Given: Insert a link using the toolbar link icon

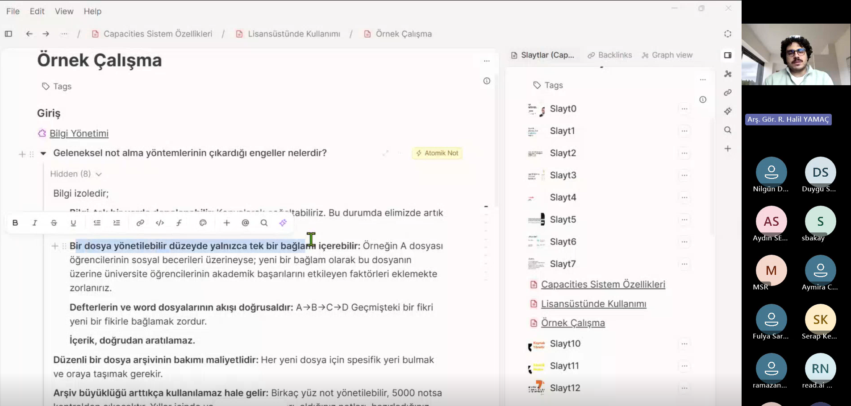Looking at the screenshot, I should [x=140, y=223].
